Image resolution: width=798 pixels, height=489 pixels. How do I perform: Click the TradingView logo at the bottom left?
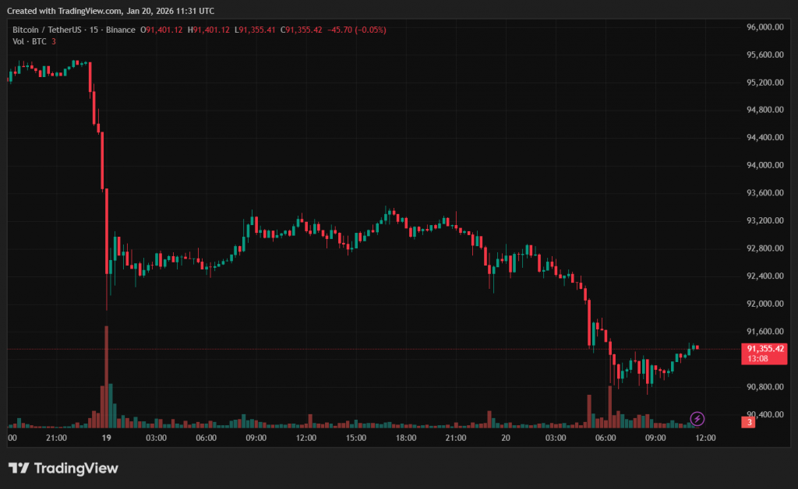(63, 468)
